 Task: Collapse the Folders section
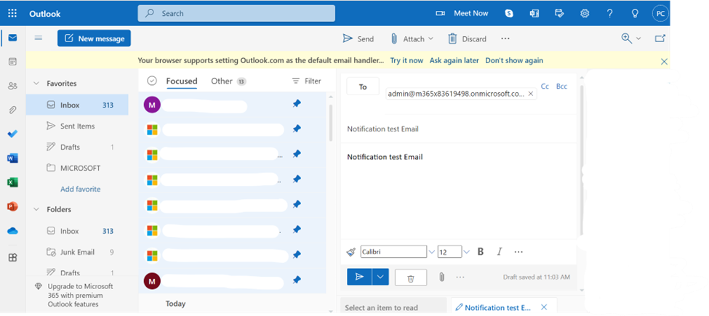tap(36, 209)
